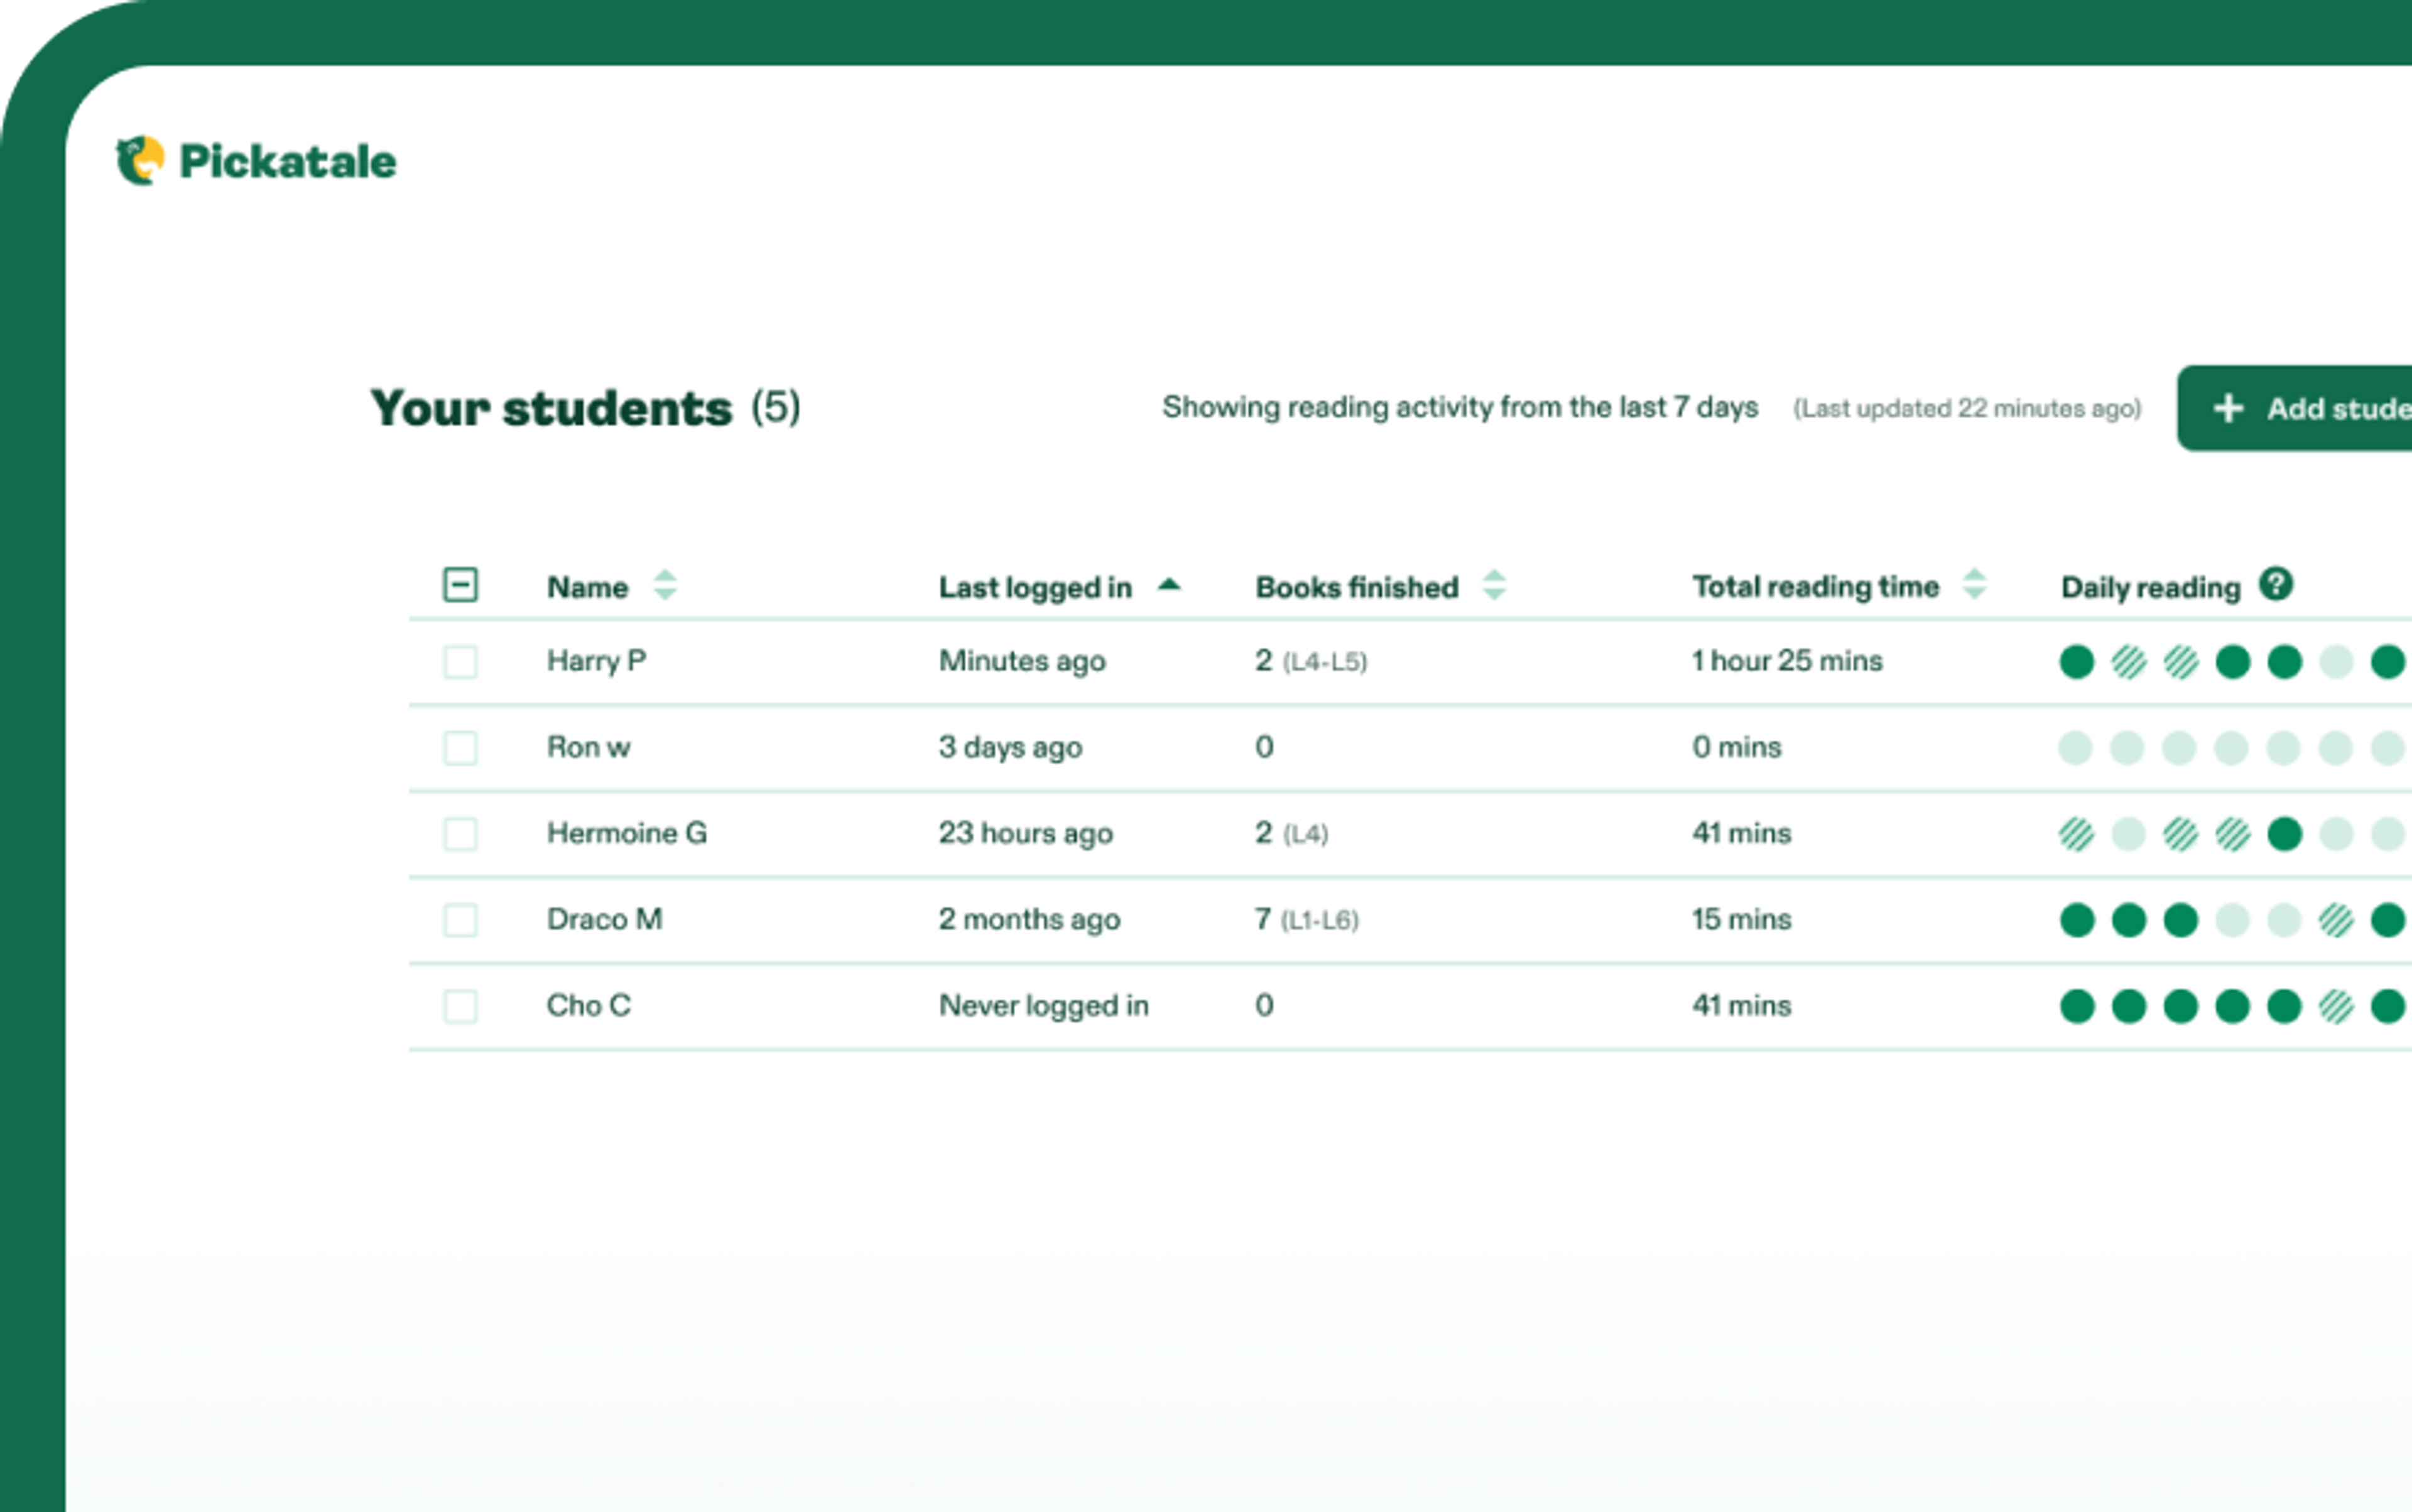The image size is (2412, 1512).
Task: Sort Total reading time column arrows
Action: coord(1974,585)
